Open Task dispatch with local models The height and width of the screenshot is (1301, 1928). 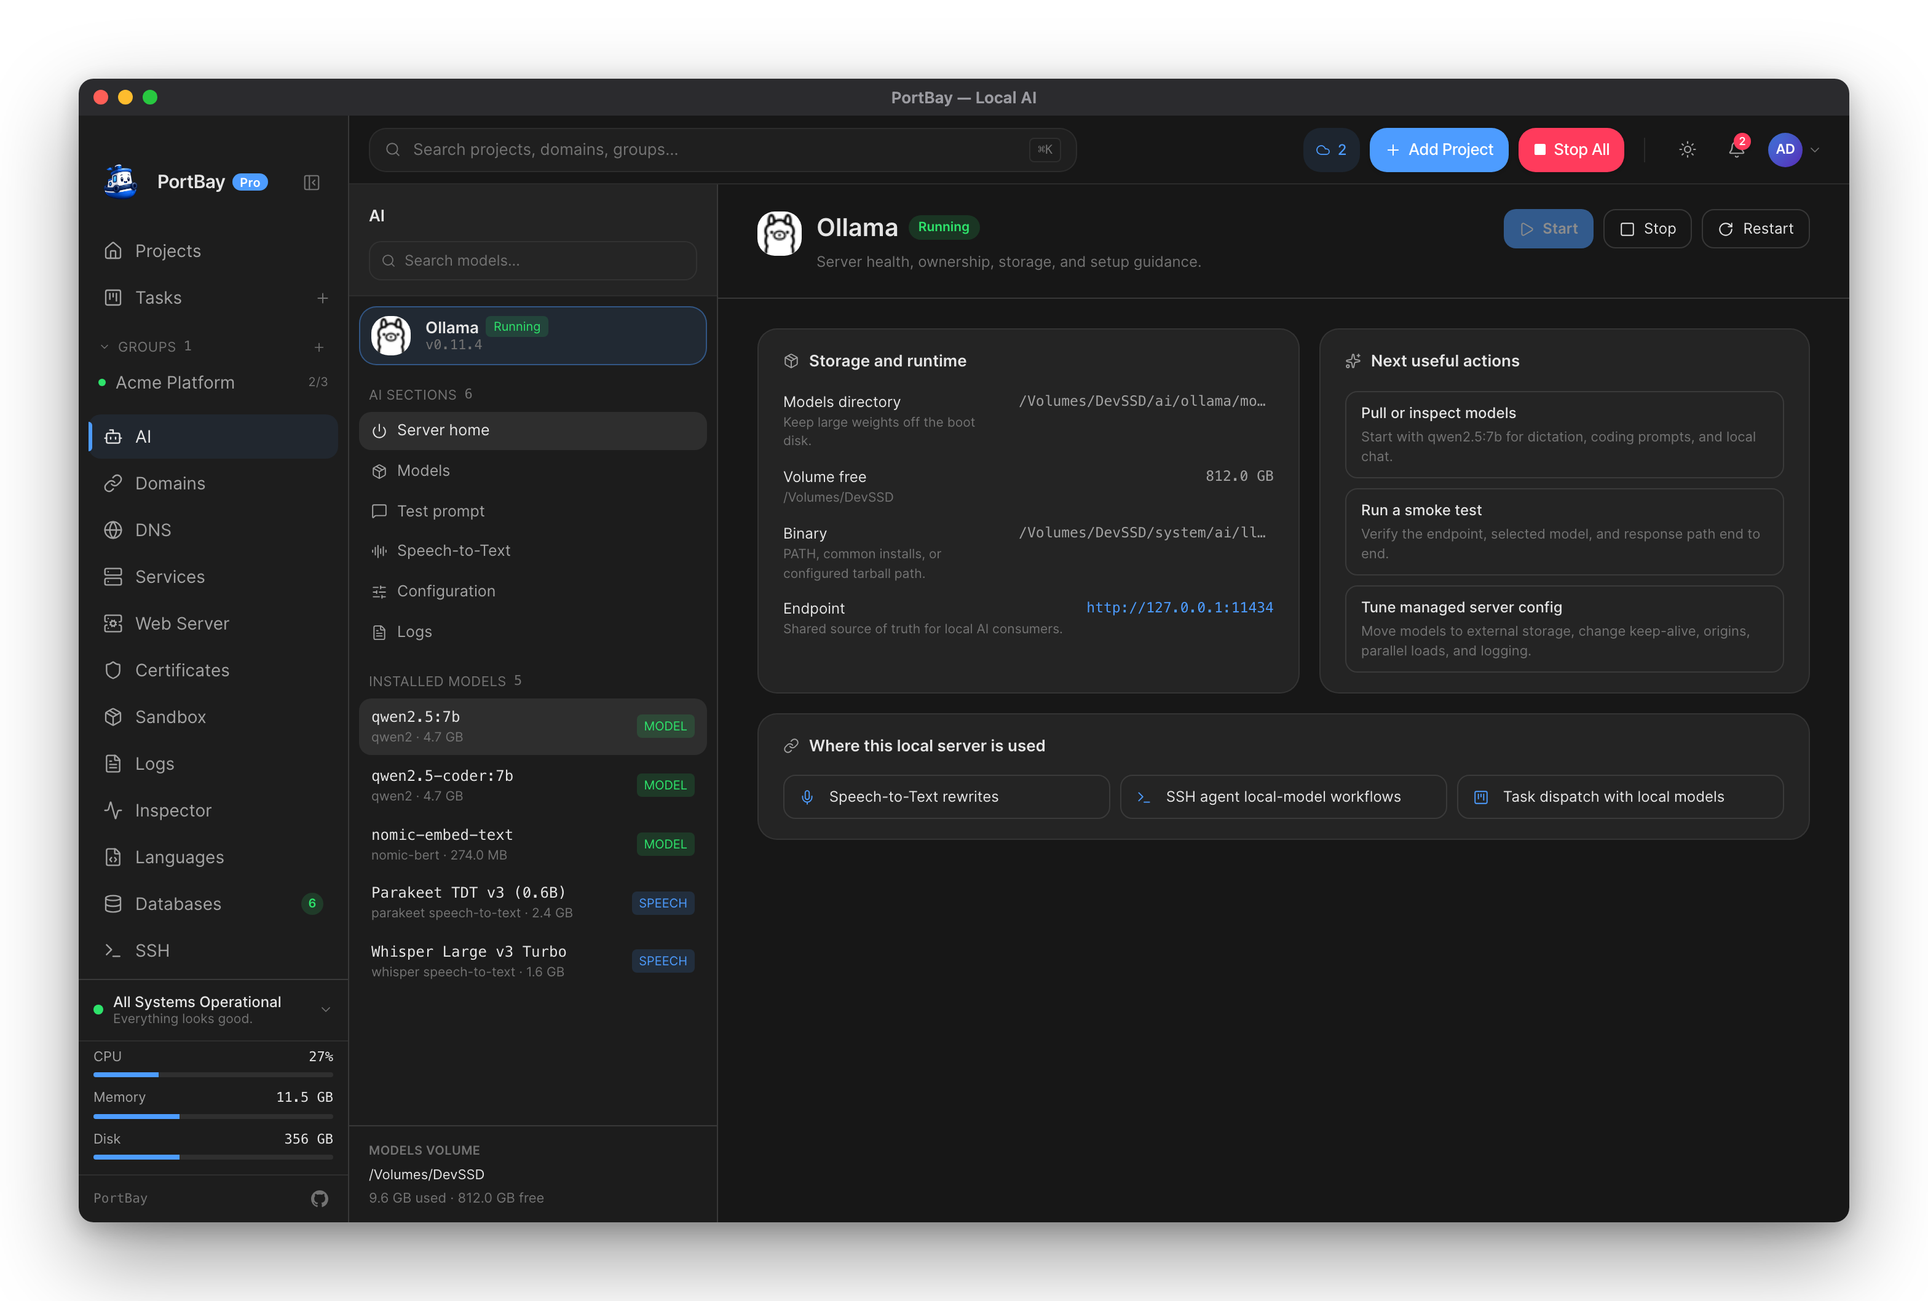pos(1619,797)
